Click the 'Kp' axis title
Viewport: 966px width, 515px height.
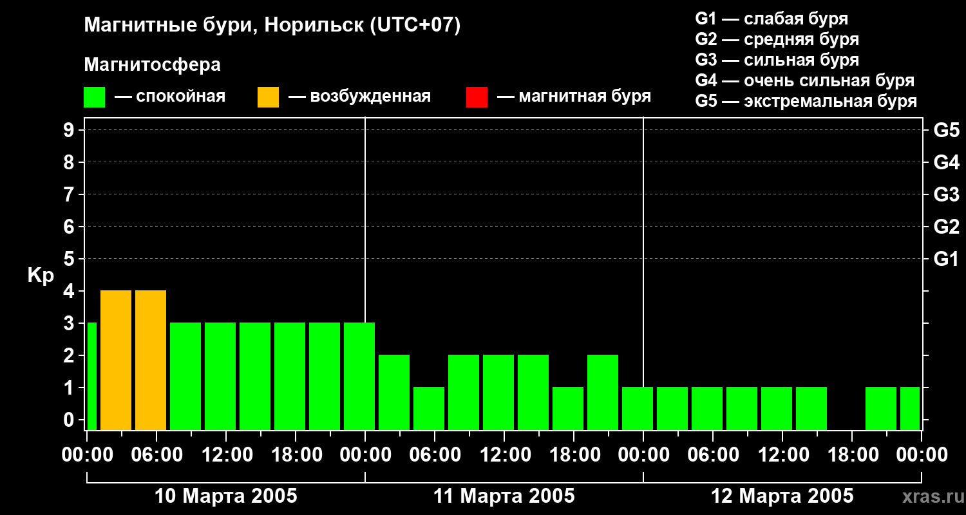point(41,276)
